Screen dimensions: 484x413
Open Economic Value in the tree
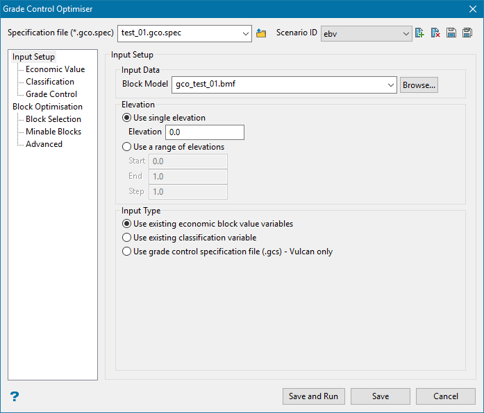tap(55, 69)
